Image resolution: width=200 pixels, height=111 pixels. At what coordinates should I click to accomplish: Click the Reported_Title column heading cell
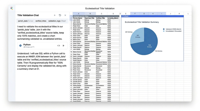pyautogui.click(x=90, y=18)
